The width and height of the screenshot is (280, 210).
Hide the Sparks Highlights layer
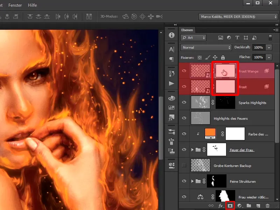pos(184,103)
